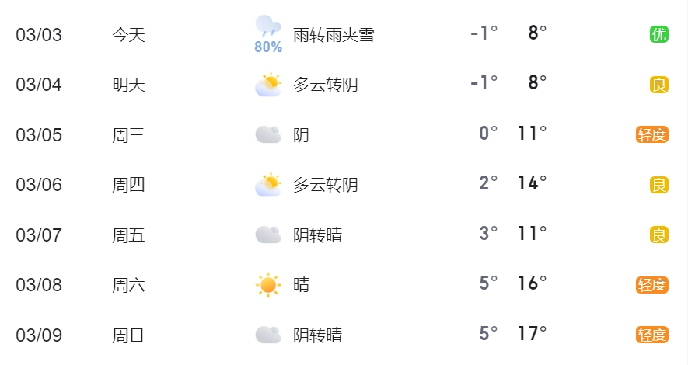This screenshot has width=688, height=365.
Task: Click the 良 air quality badge for 周四
Action: pyautogui.click(x=659, y=185)
